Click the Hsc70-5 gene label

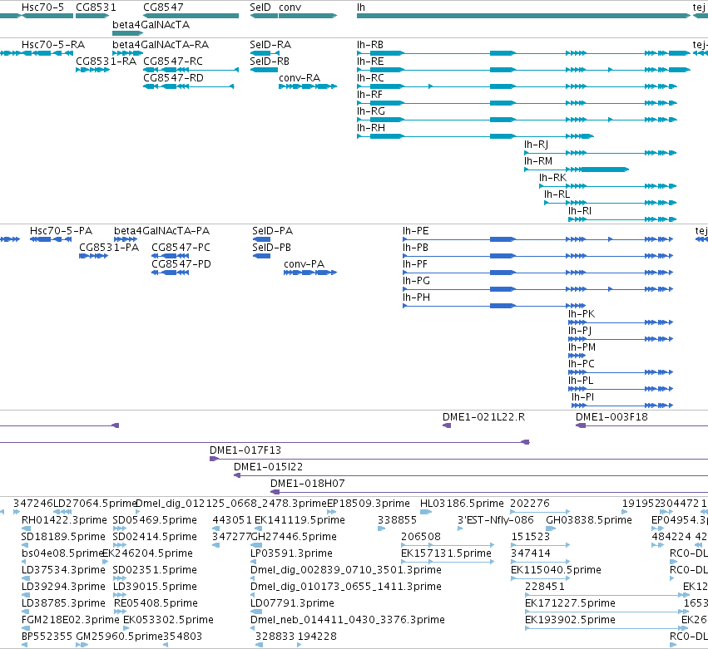[x=43, y=7]
